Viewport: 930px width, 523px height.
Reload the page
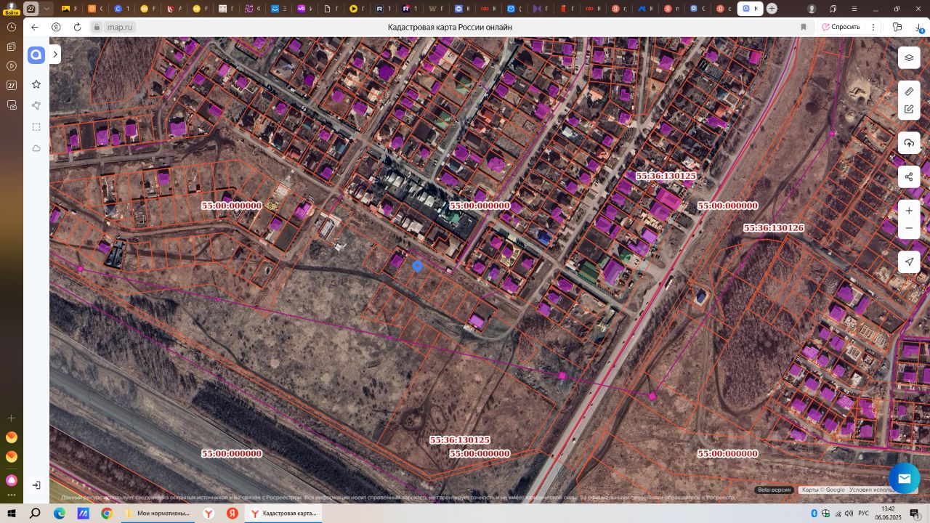click(x=77, y=27)
